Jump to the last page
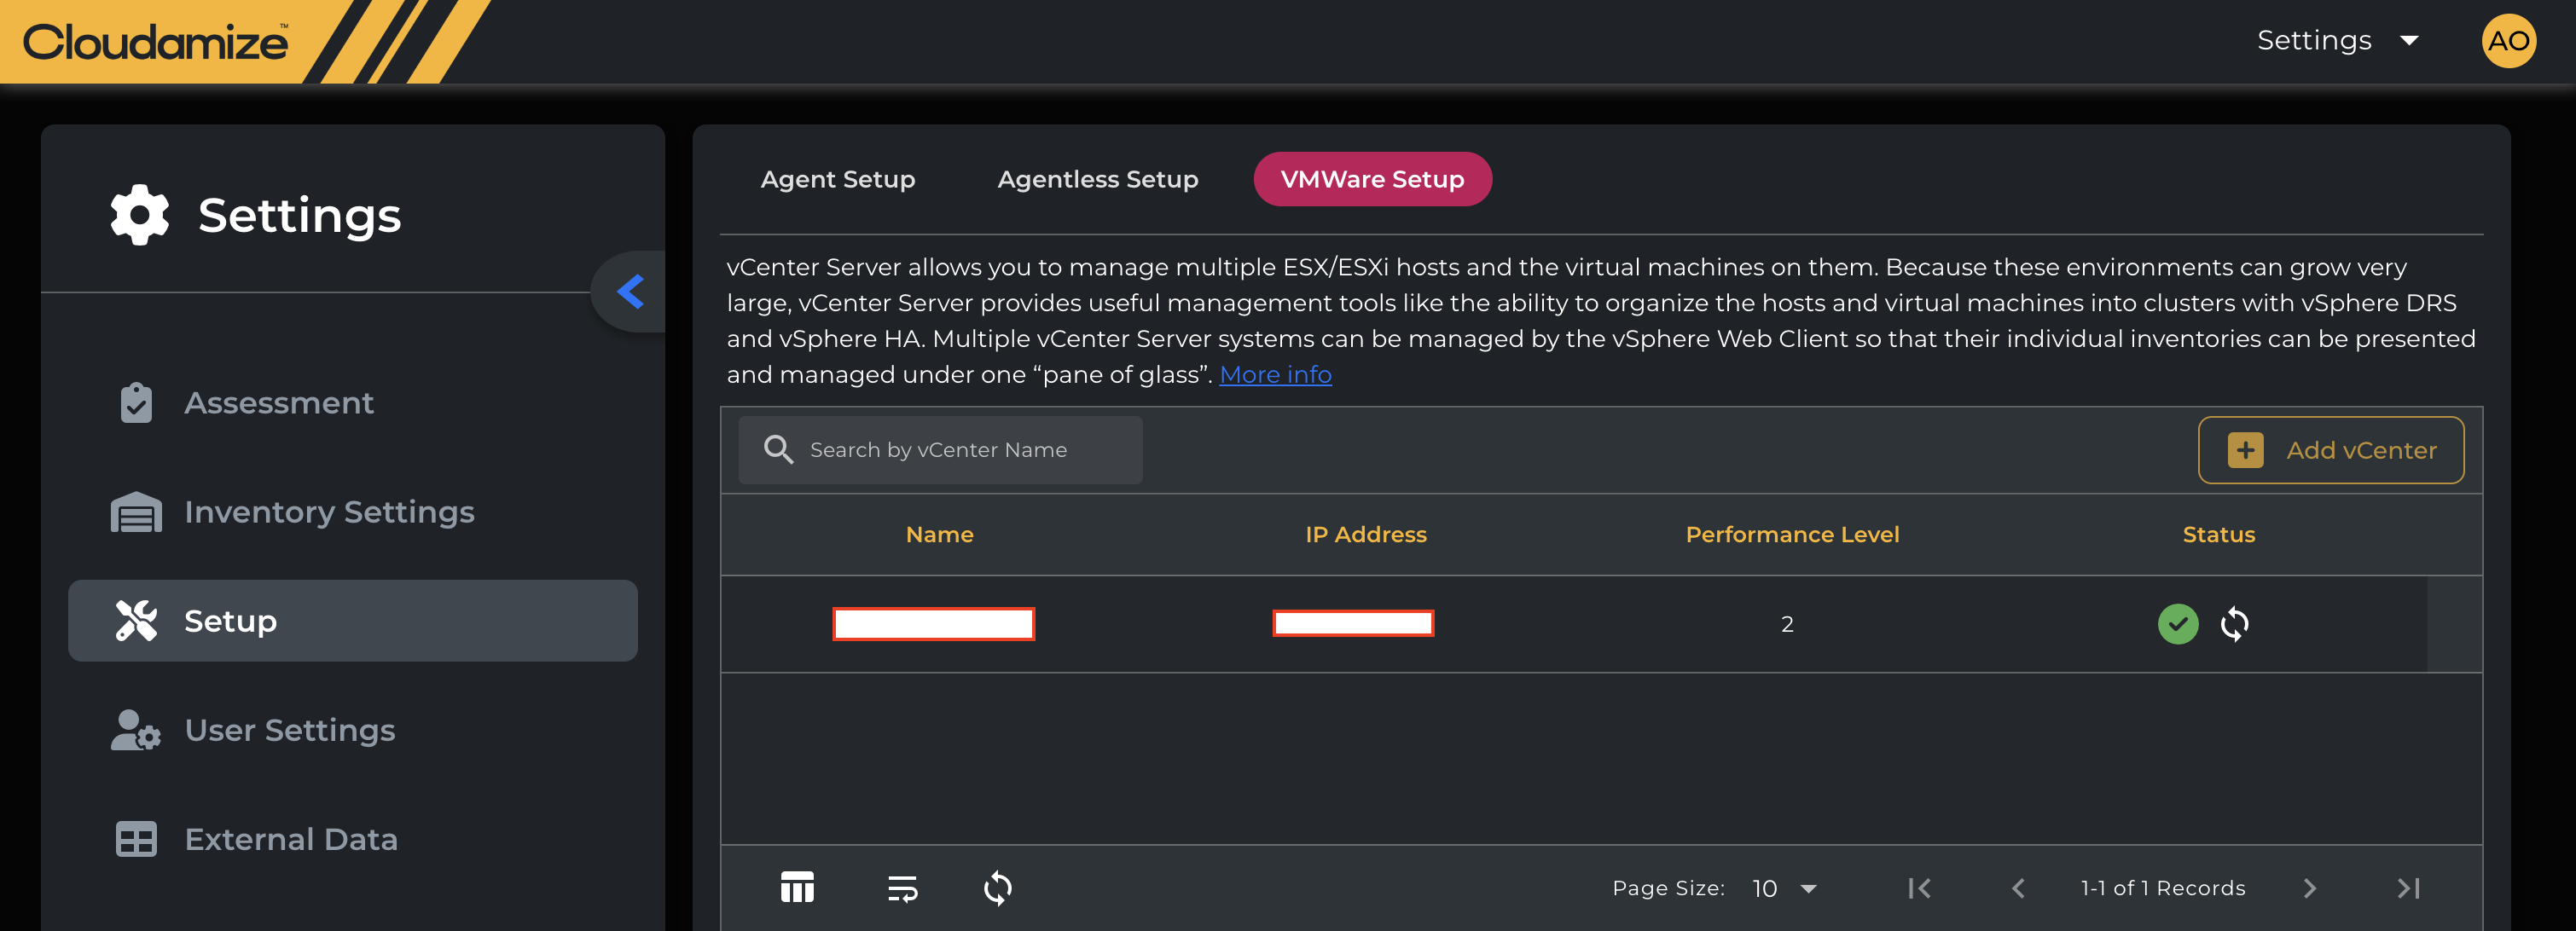The width and height of the screenshot is (2576, 931). [2408, 888]
